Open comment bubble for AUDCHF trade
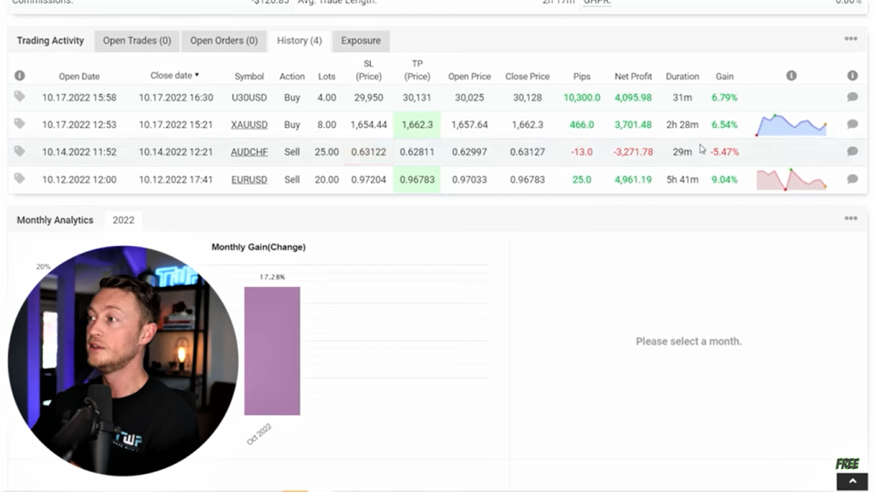This screenshot has height=492, width=875. (x=852, y=151)
